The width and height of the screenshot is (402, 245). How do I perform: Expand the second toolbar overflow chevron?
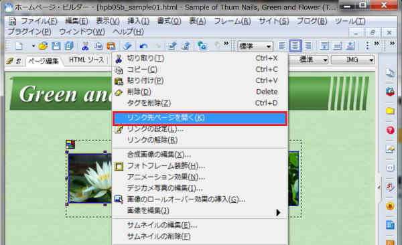click(377, 44)
